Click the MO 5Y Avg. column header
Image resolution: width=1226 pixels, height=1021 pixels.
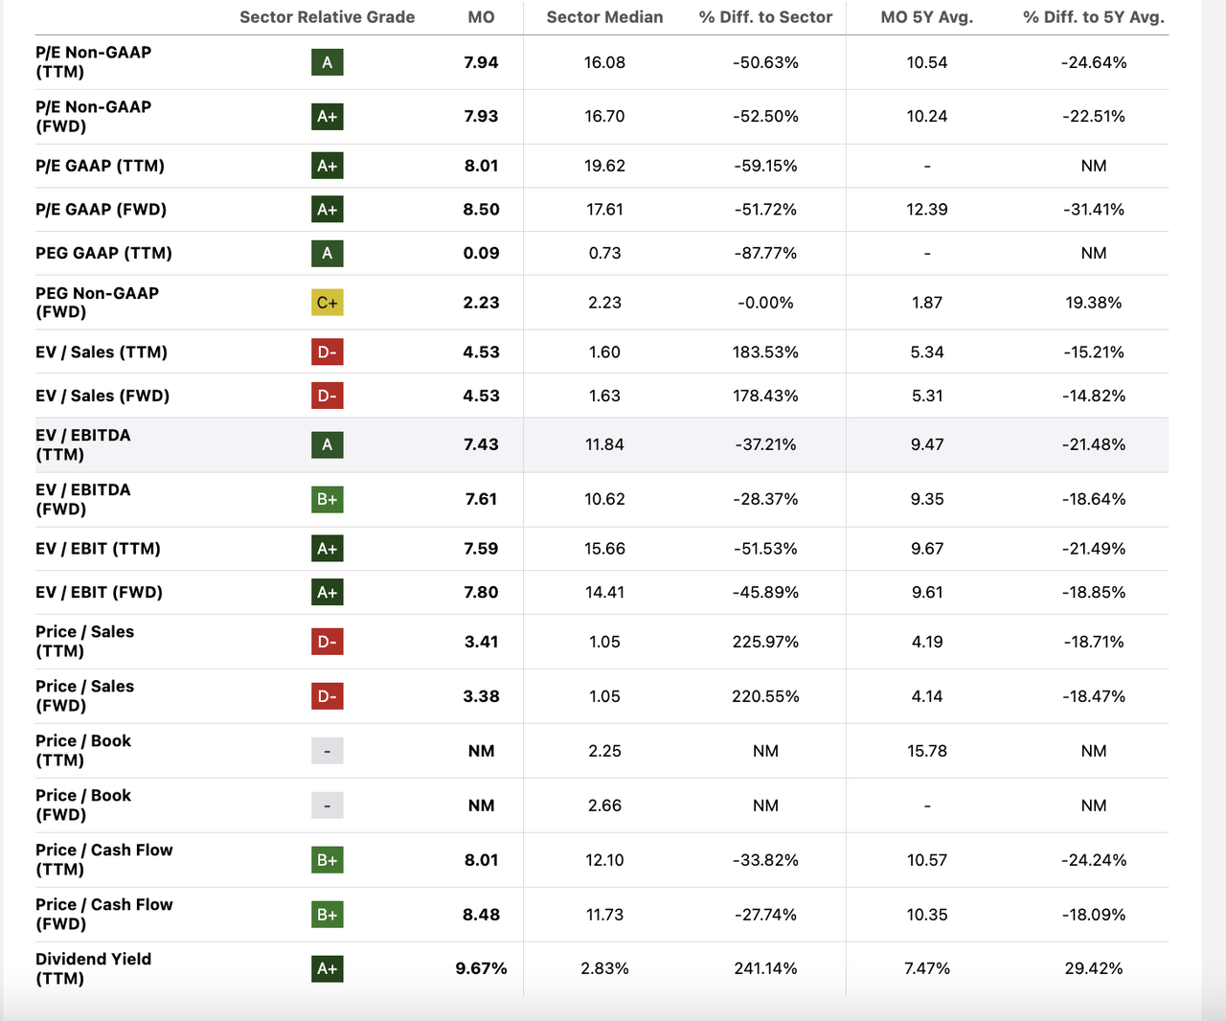coord(926,17)
